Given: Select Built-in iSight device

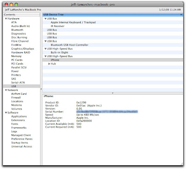Looking at the screenshot, I should tap(60, 52).
